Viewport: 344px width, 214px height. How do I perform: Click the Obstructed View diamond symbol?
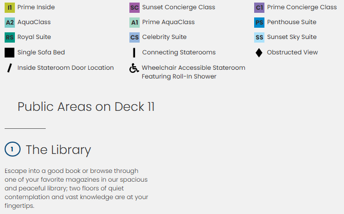coord(259,52)
